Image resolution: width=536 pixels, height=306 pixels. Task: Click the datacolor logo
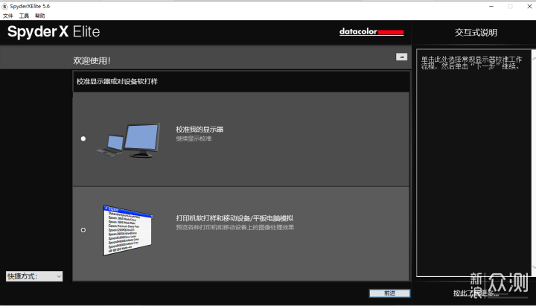coord(371,32)
